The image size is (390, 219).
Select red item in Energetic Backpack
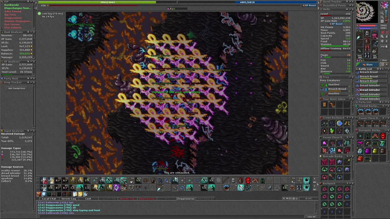pos(383,136)
